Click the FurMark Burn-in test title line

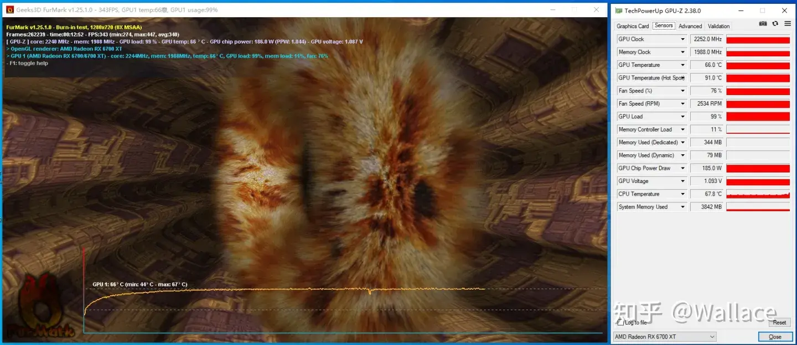click(x=74, y=27)
